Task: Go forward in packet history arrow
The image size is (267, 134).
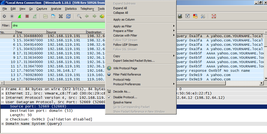Action: 94,16
